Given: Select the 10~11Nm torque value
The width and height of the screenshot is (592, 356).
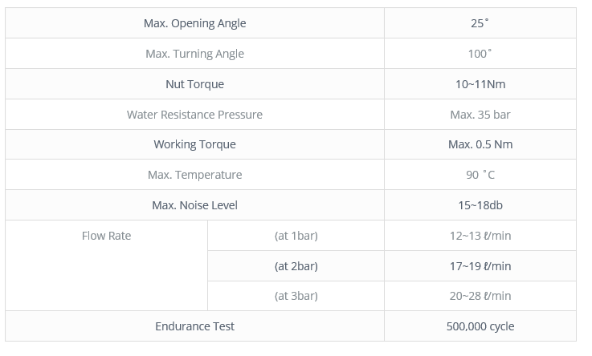Looking at the screenshot, I should click(480, 84).
